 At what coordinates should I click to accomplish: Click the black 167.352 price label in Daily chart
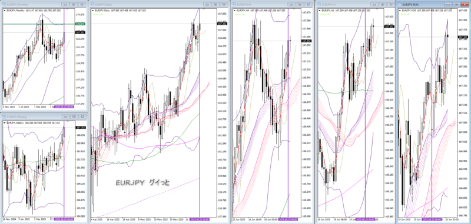(223, 24)
